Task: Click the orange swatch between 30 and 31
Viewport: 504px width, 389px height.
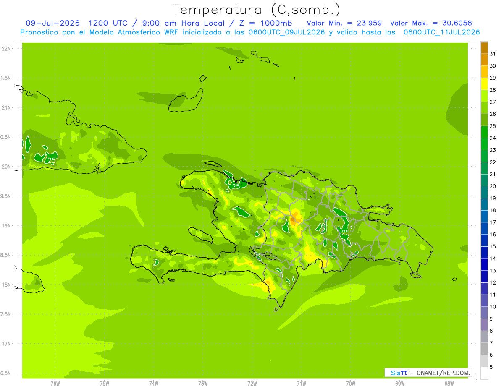Action: [484, 60]
